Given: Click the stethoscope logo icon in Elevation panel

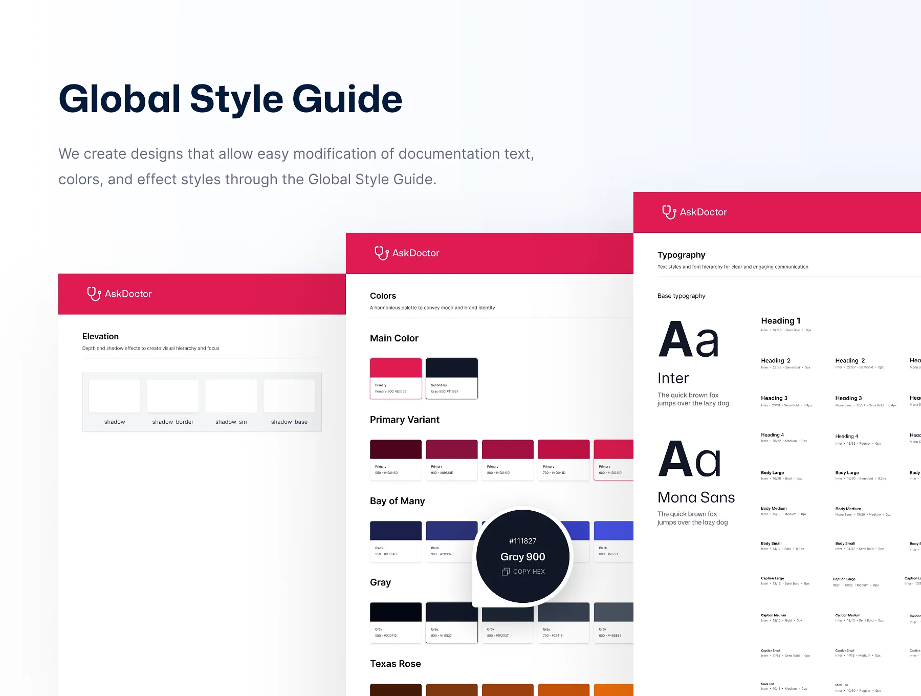Looking at the screenshot, I should [94, 294].
